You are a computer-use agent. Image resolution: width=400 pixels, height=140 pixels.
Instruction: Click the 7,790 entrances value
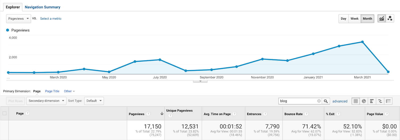coord(272,127)
